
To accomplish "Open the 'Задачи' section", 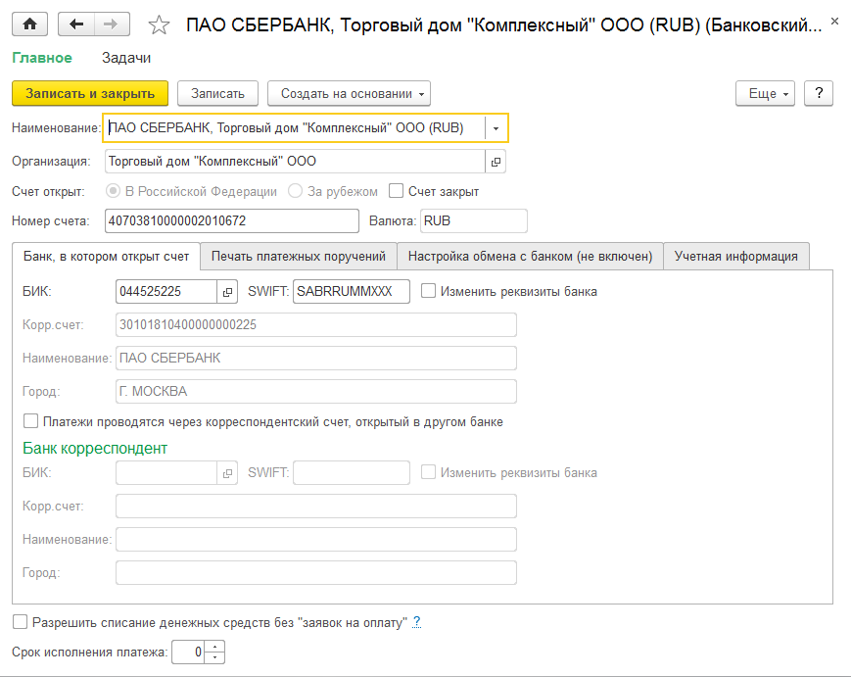I will coord(126,58).
